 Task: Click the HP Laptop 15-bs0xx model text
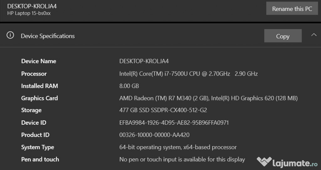click(29, 13)
